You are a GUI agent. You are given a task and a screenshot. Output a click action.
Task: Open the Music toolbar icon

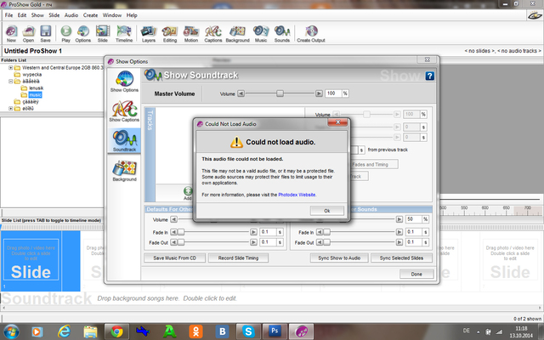[x=261, y=34]
